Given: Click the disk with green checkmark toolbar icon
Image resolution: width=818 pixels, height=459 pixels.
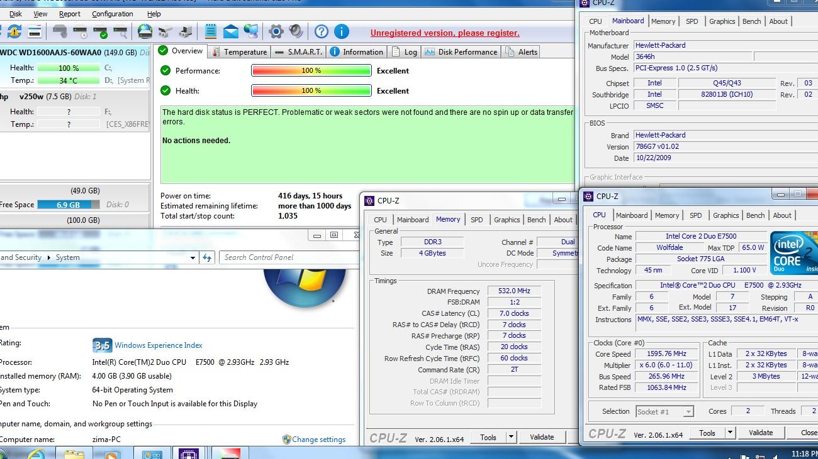Looking at the screenshot, I should tap(100, 31).
